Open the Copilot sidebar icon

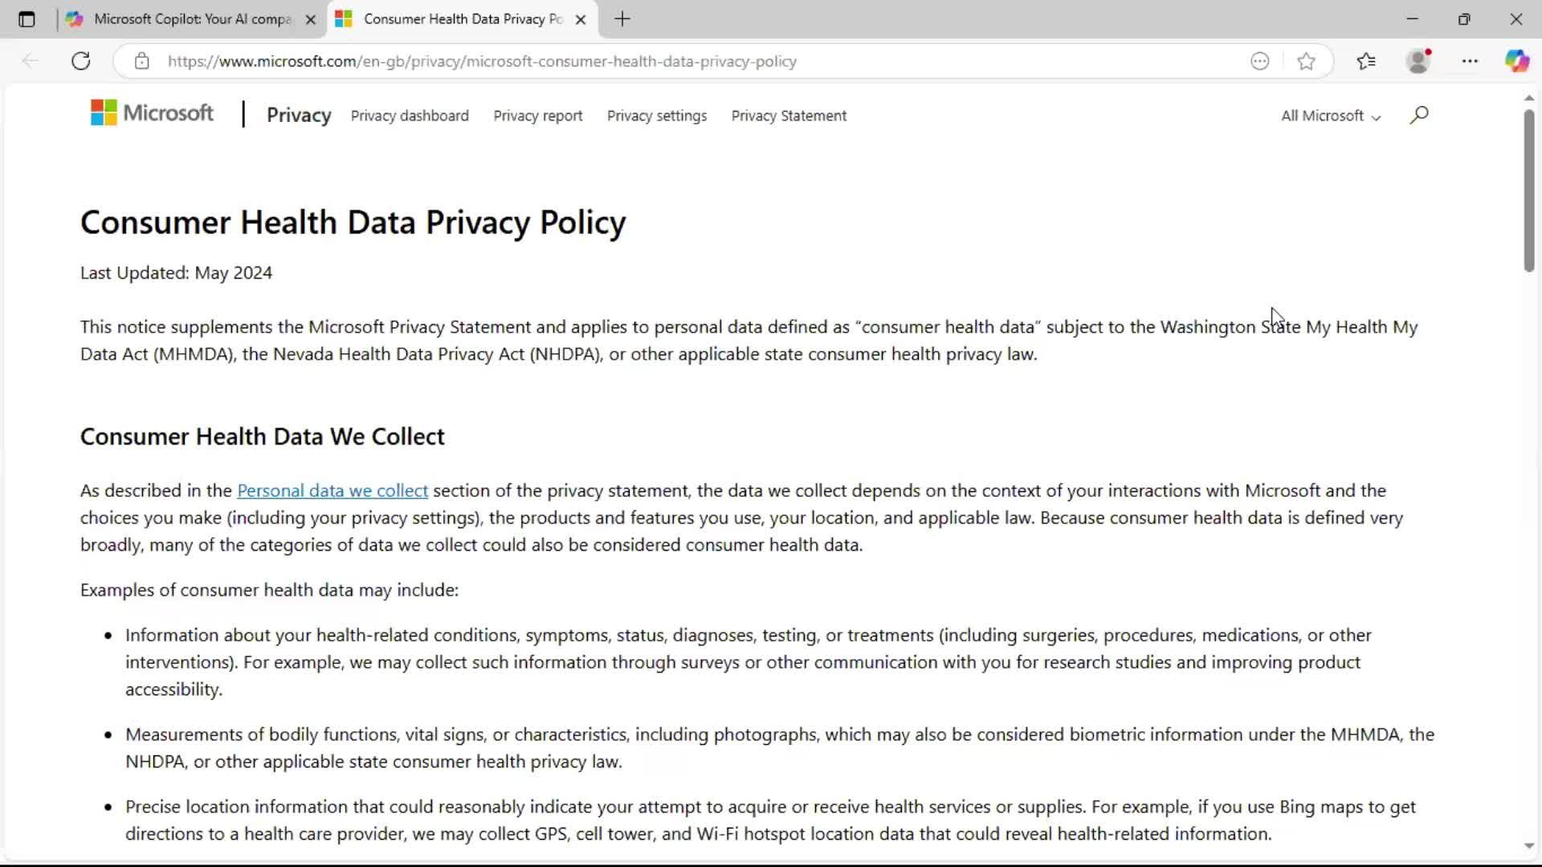1517,61
